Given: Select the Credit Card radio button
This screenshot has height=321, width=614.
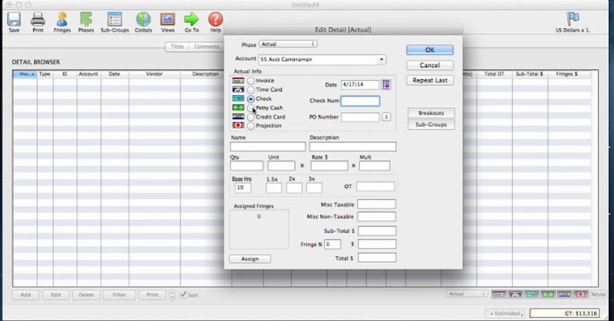Looking at the screenshot, I should (251, 117).
